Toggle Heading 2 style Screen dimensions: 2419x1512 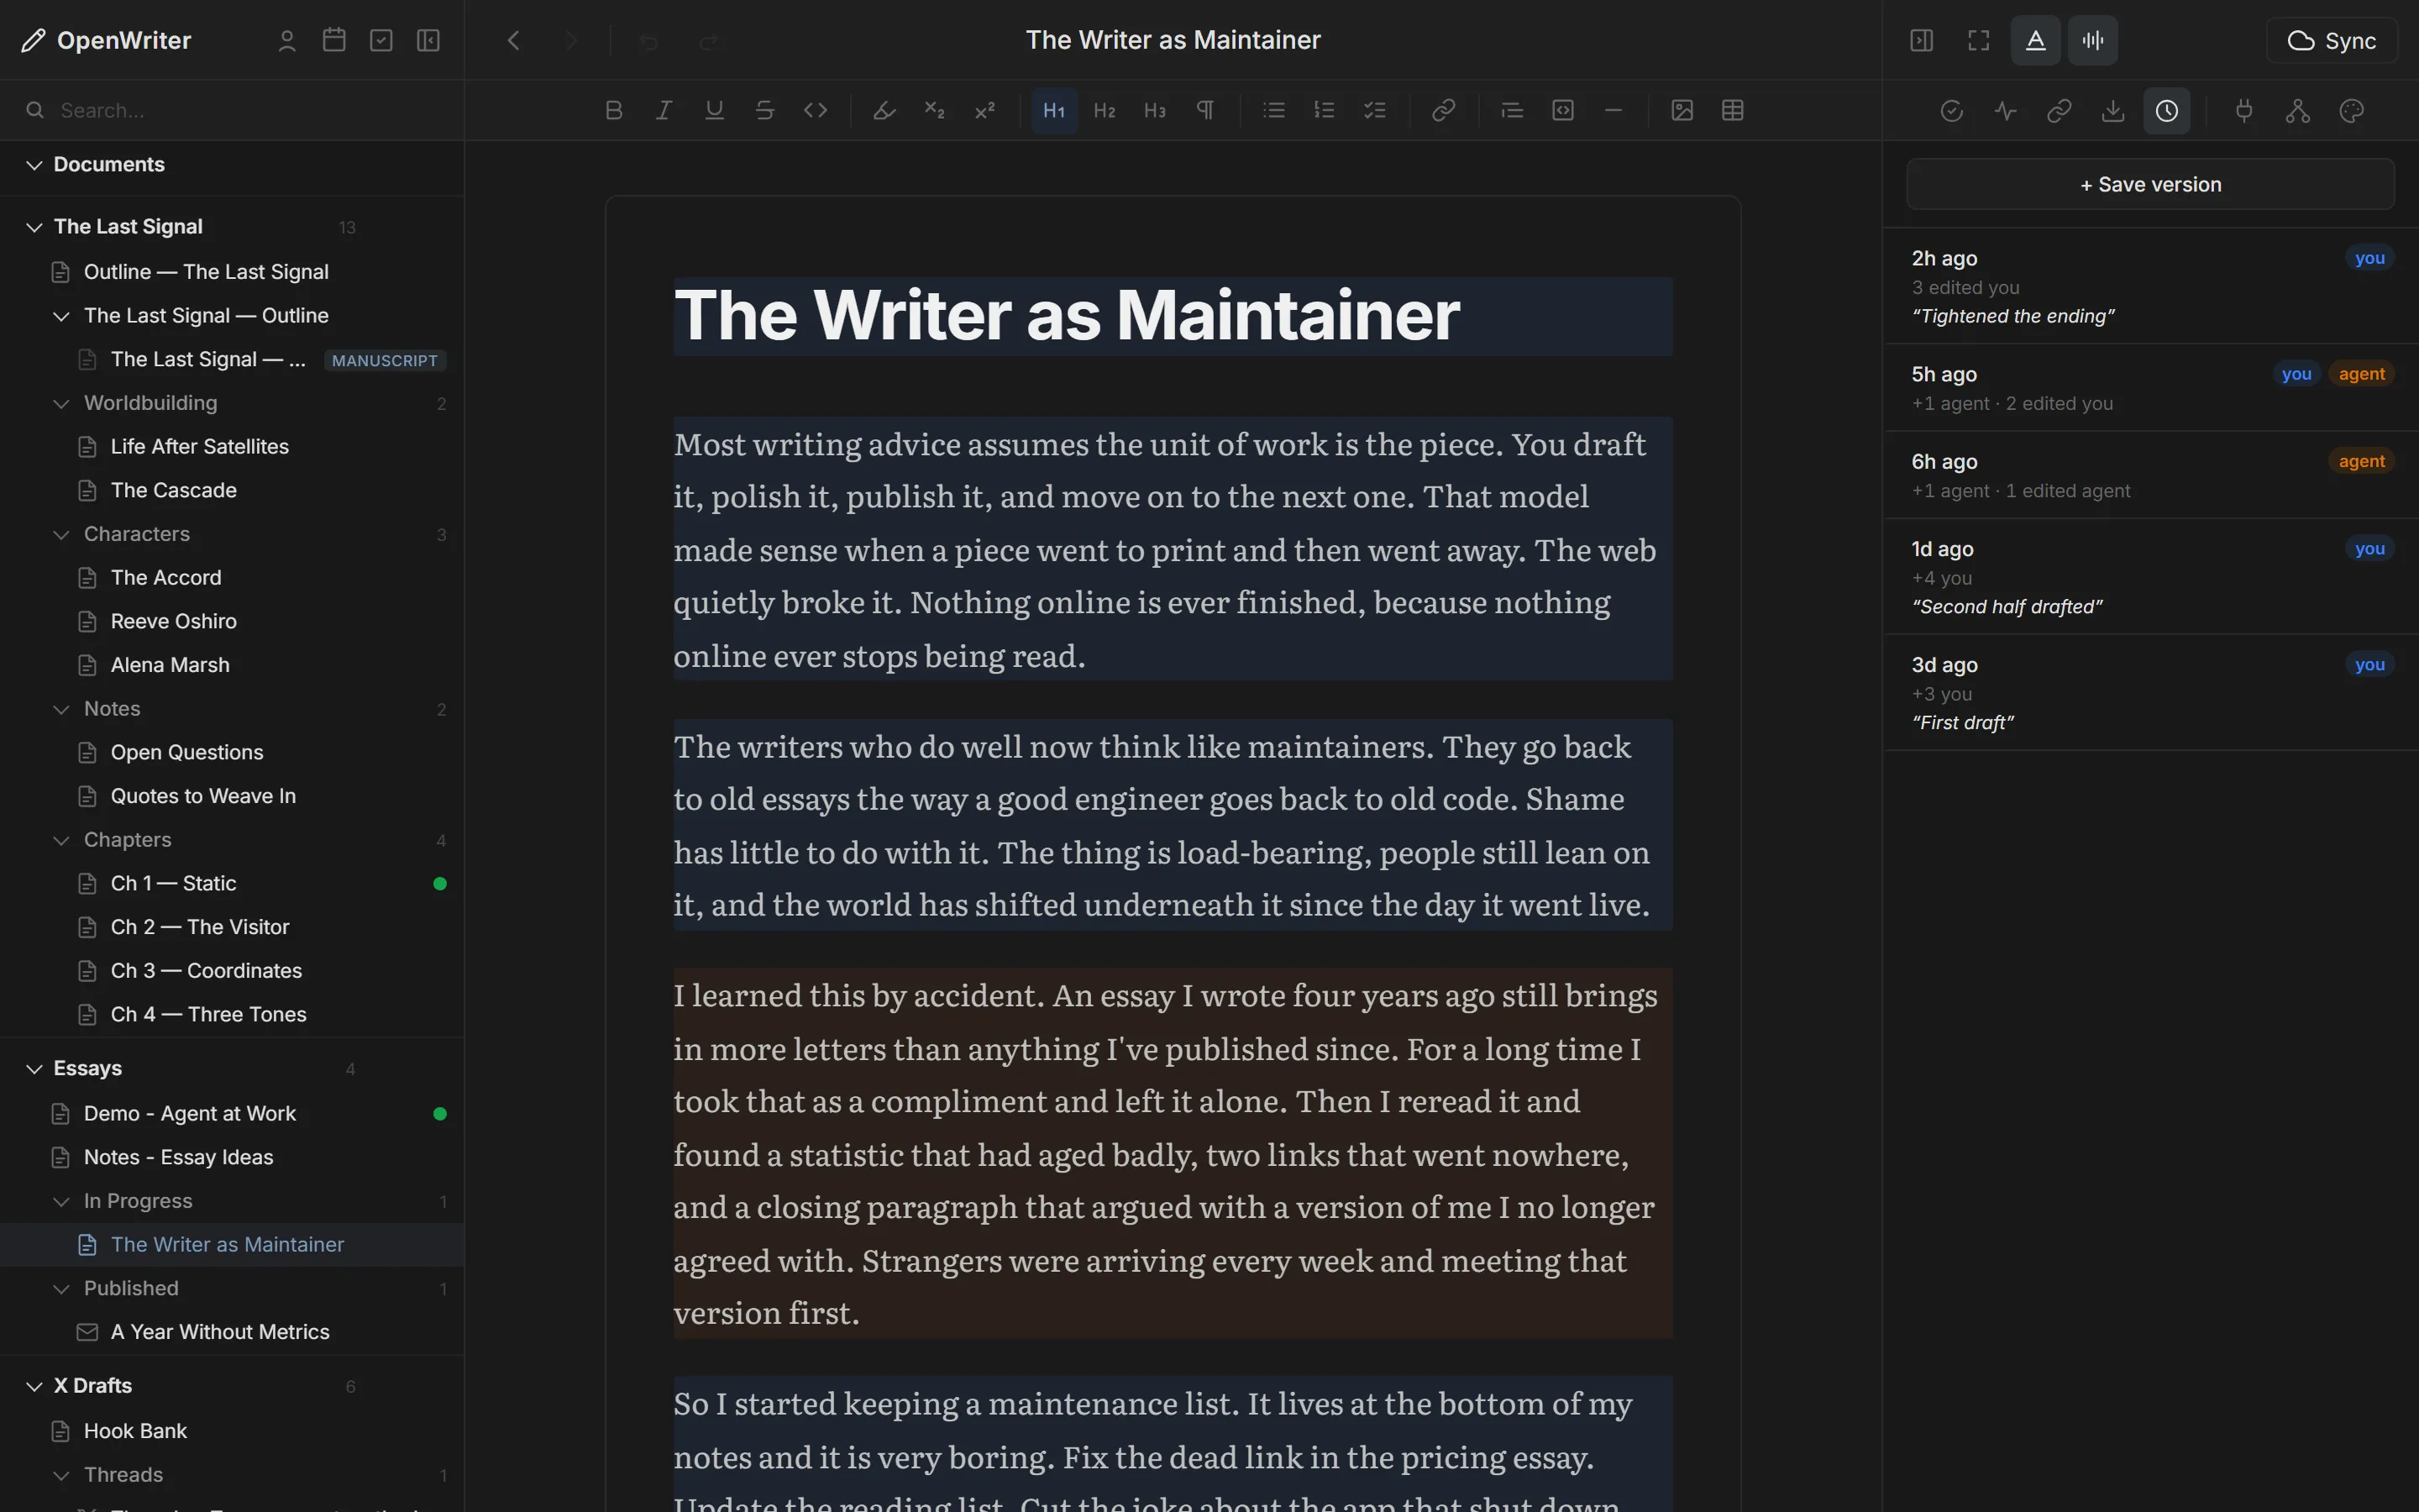pyautogui.click(x=1105, y=110)
